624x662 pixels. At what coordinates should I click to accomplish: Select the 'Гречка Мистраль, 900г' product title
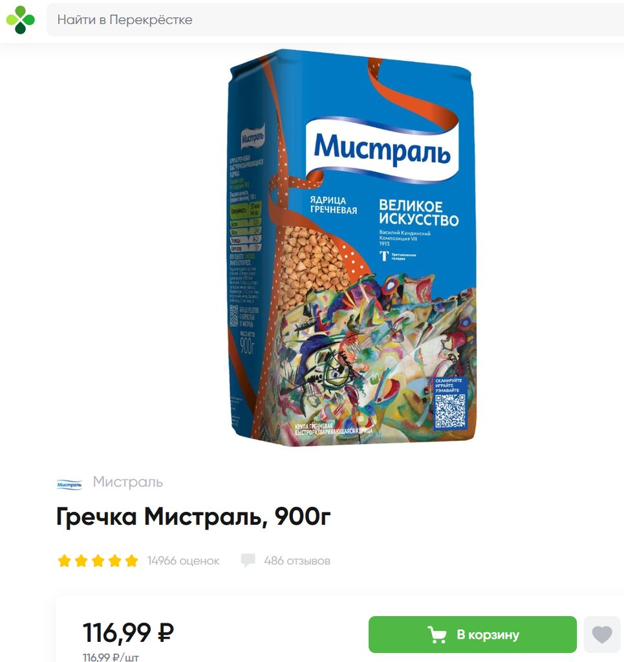(x=193, y=517)
